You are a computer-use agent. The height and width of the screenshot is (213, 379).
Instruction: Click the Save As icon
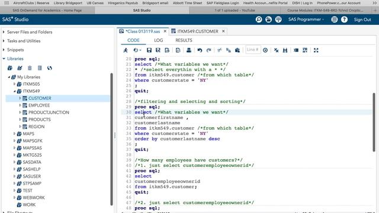pos(158,50)
